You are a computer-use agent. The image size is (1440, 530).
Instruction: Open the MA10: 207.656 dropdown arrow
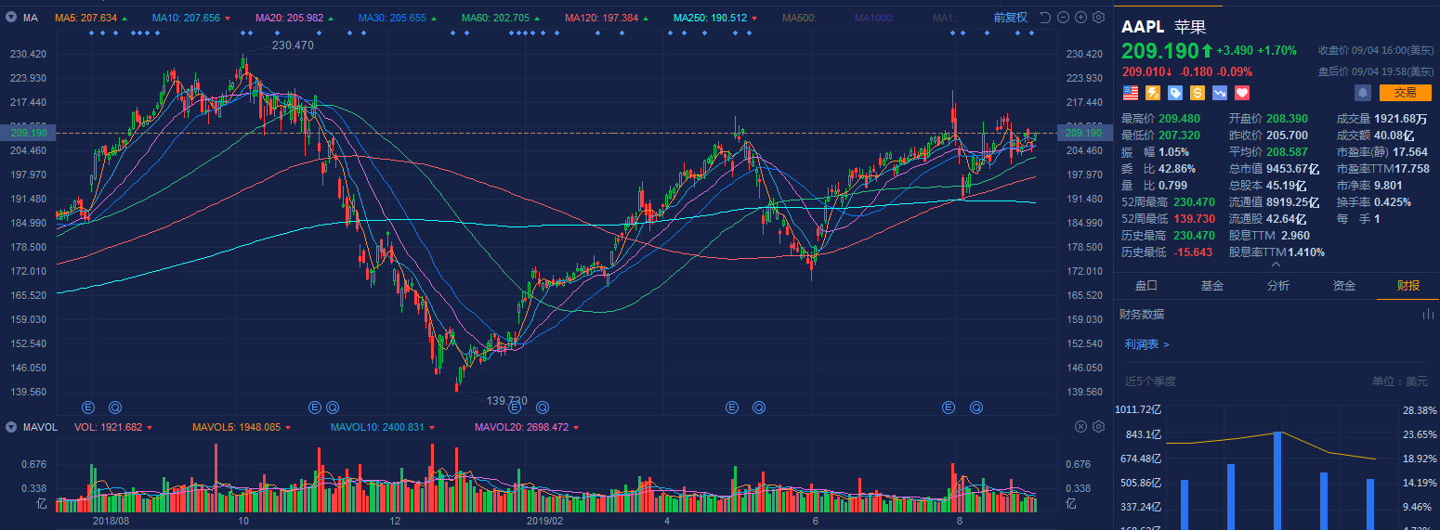point(228,18)
